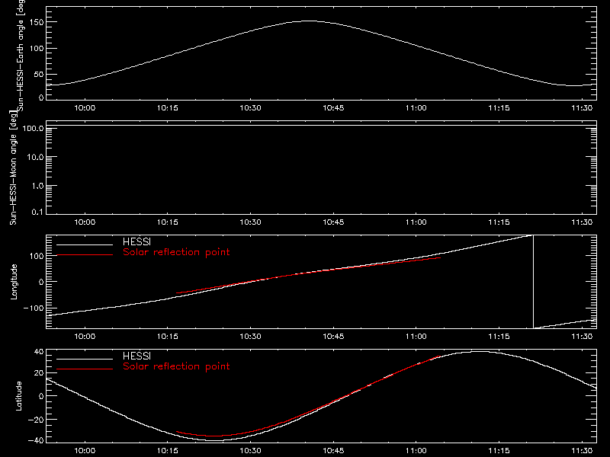Click the Sun-HESSI-Moon angle axis title
This screenshot has height=457, width=610.
[13, 168]
